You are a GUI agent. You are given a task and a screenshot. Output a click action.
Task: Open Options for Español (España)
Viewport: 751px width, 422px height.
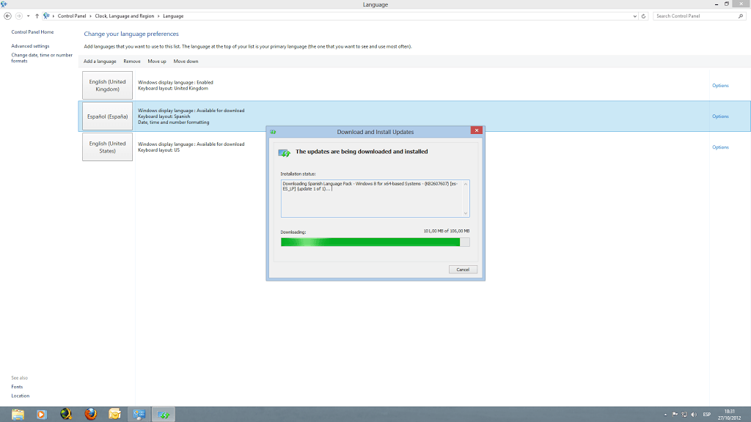[x=720, y=116]
